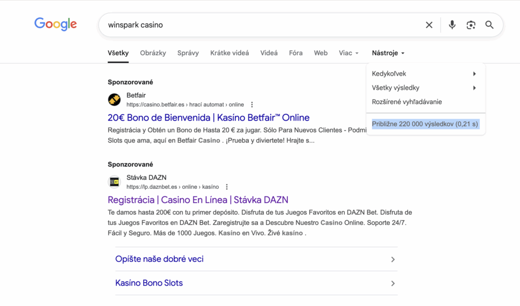Open Google Lens image search
Screen dimensions: 520x306
tap(471, 25)
